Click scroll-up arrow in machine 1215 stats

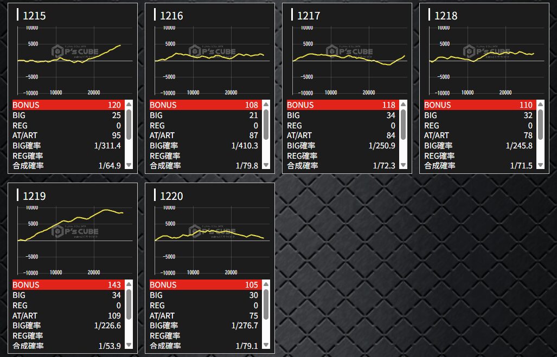pyautogui.click(x=129, y=105)
